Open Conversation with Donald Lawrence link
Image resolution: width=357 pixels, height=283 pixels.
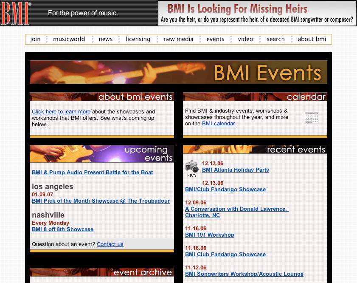pyautogui.click(x=237, y=212)
